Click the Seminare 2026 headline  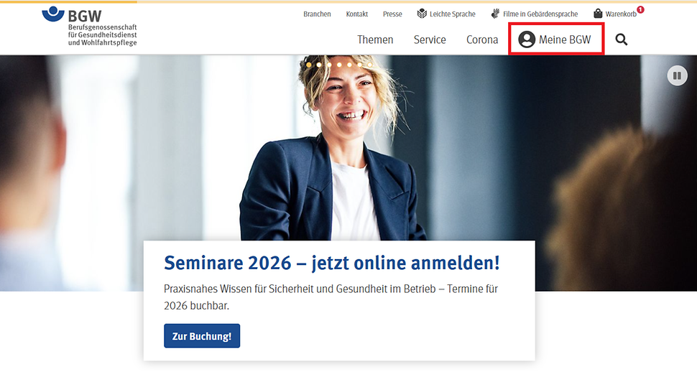(x=331, y=263)
